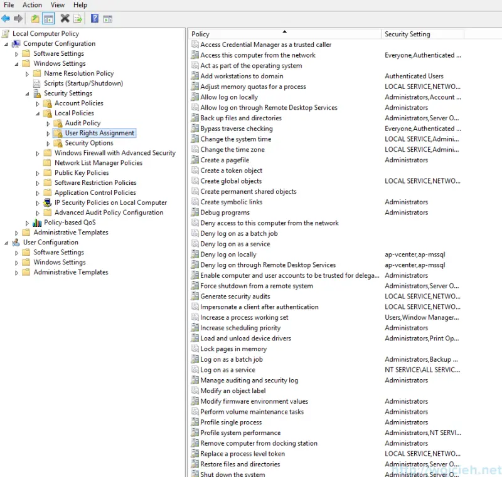Click the Up one level folder icon
This screenshot has width=502, height=477.
(x=35, y=18)
